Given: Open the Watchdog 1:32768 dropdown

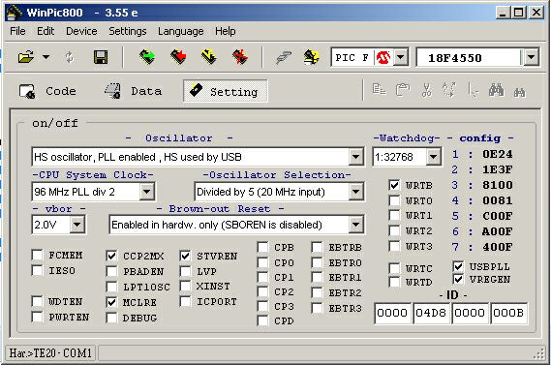Looking at the screenshot, I should pyautogui.click(x=433, y=157).
